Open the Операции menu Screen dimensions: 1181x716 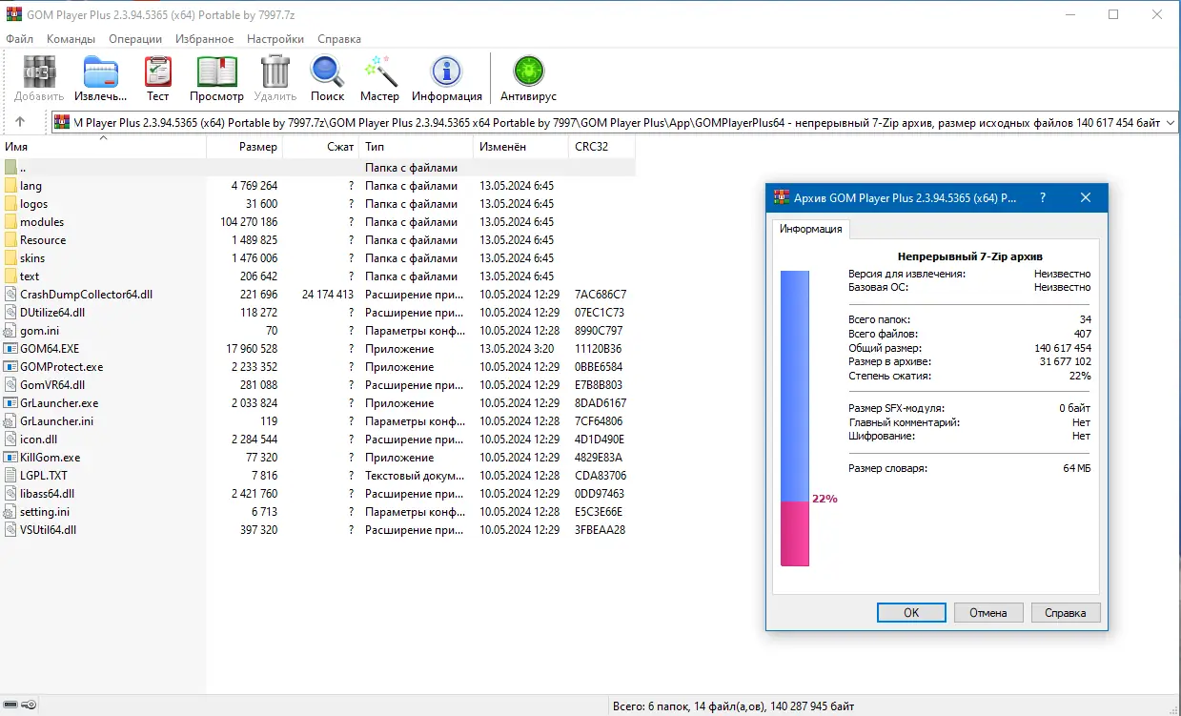[x=135, y=39]
